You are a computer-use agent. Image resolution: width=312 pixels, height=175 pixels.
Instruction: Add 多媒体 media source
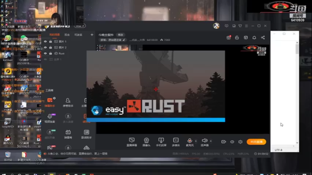click(x=176, y=142)
